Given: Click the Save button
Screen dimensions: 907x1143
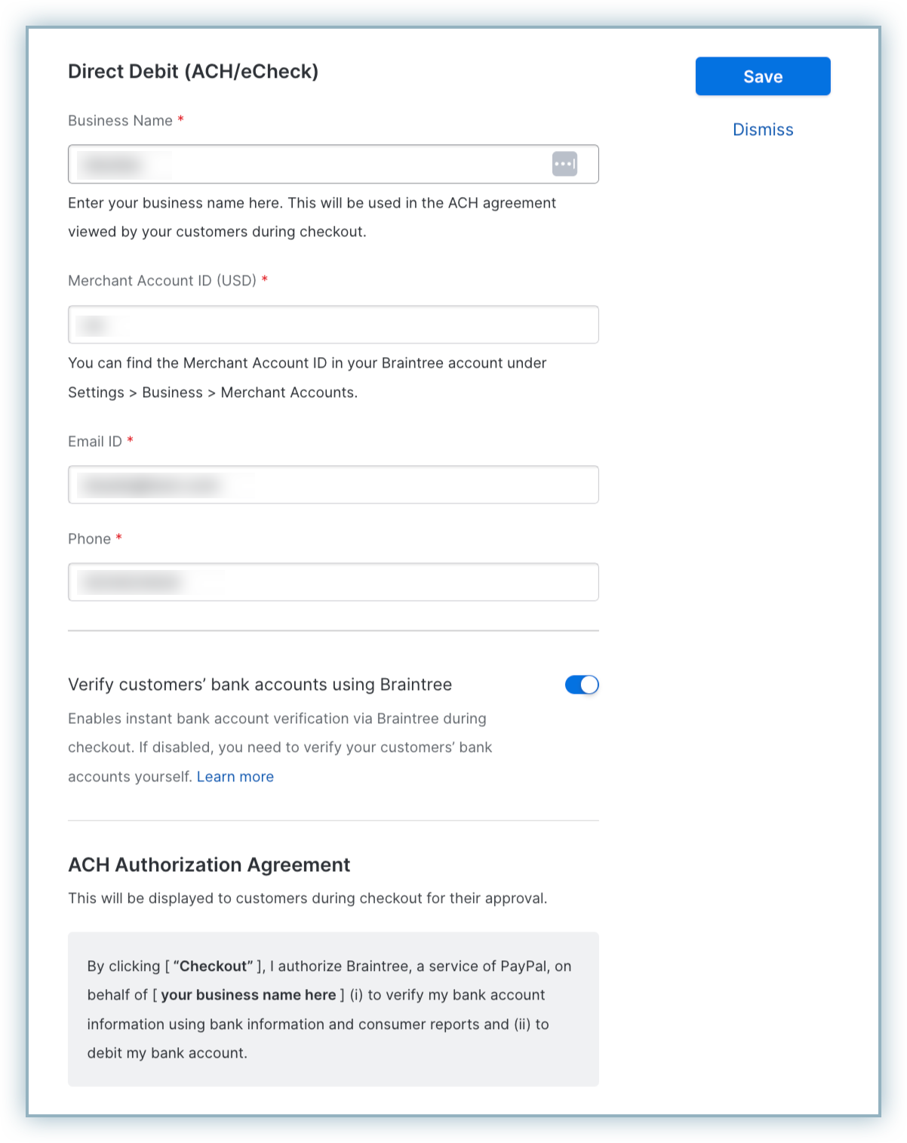Looking at the screenshot, I should 762,76.
